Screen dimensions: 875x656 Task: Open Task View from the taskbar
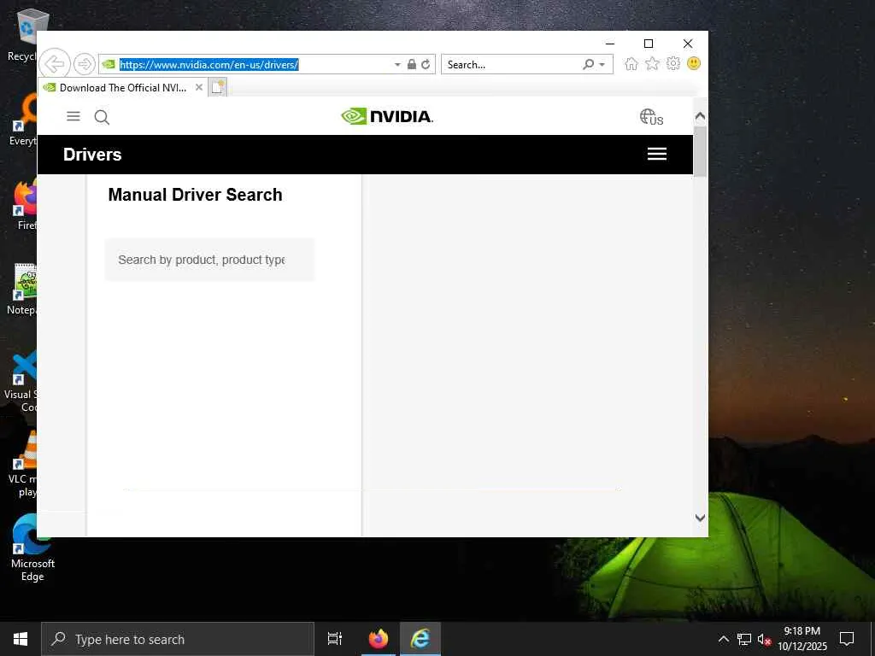(x=335, y=639)
